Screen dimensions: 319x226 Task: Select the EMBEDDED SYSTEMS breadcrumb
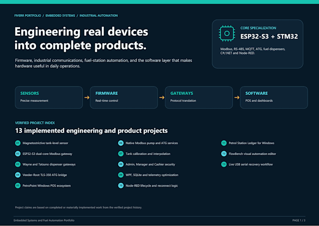[x=60, y=16]
